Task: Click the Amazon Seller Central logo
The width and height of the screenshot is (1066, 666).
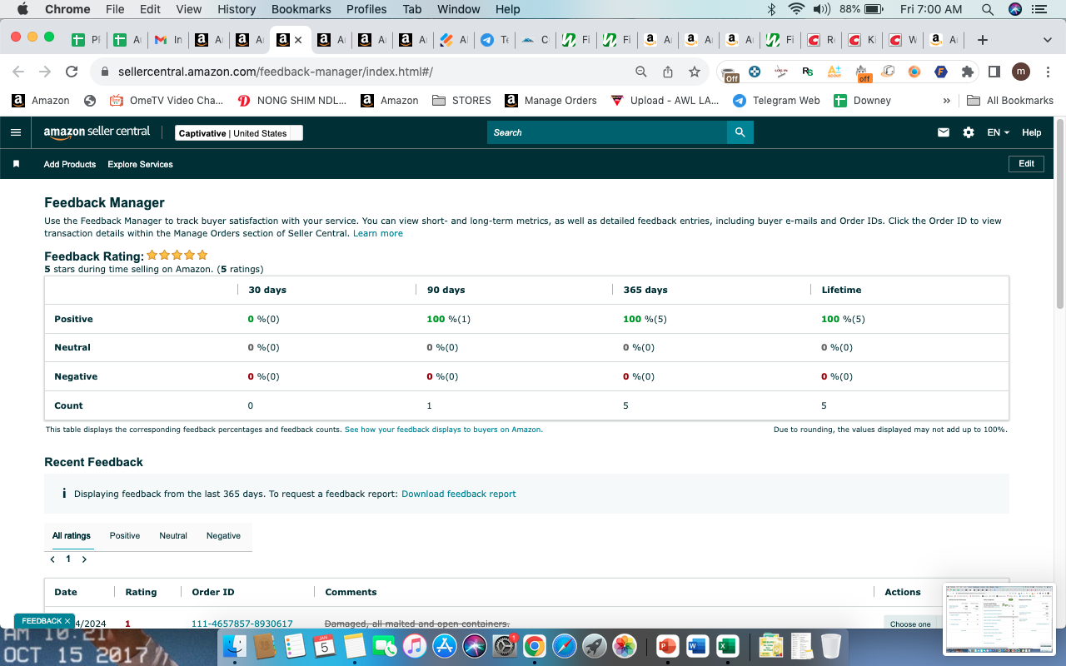Action: [97, 132]
